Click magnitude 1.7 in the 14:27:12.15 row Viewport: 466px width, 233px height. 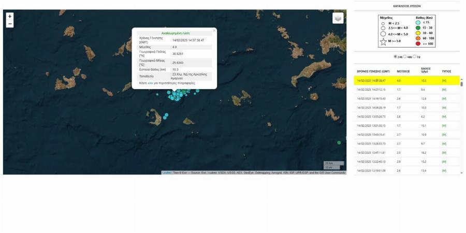point(399,90)
